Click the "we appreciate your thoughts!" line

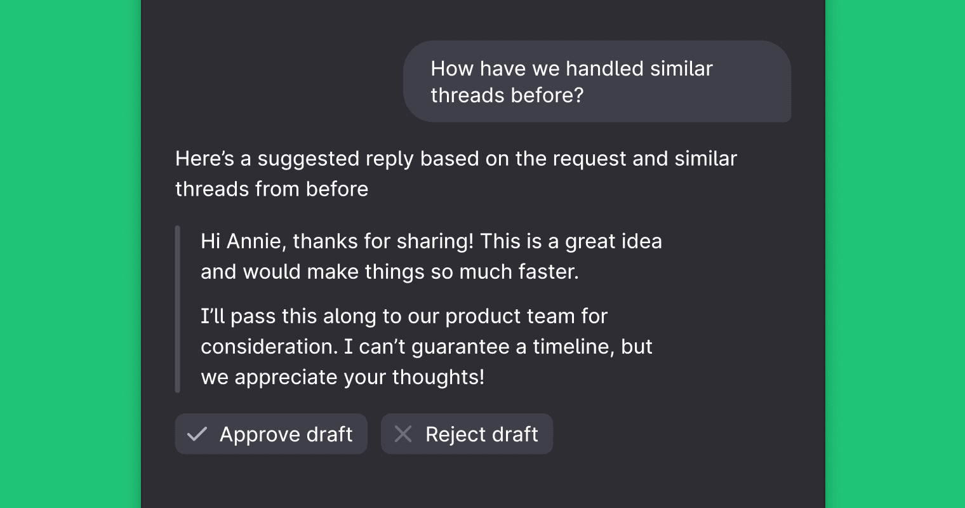pyautogui.click(x=343, y=377)
